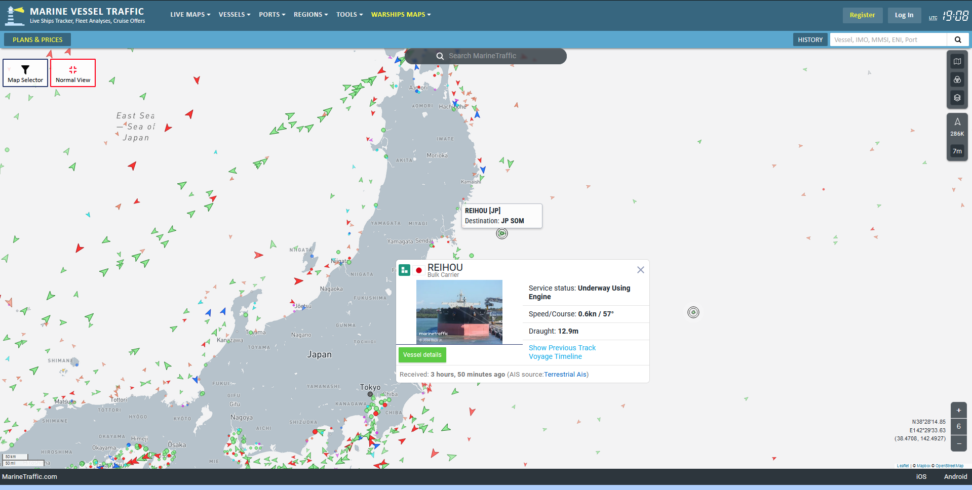Switch to Normal View

click(73, 73)
